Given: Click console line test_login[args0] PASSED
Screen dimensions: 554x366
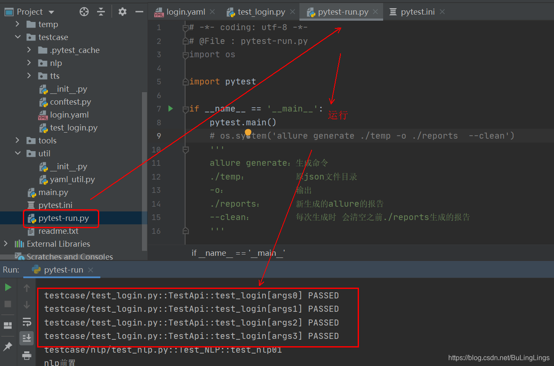Looking at the screenshot, I should 192,295.
